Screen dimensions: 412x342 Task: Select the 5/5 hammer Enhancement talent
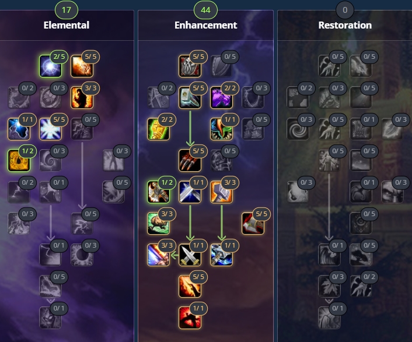[190, 97]
